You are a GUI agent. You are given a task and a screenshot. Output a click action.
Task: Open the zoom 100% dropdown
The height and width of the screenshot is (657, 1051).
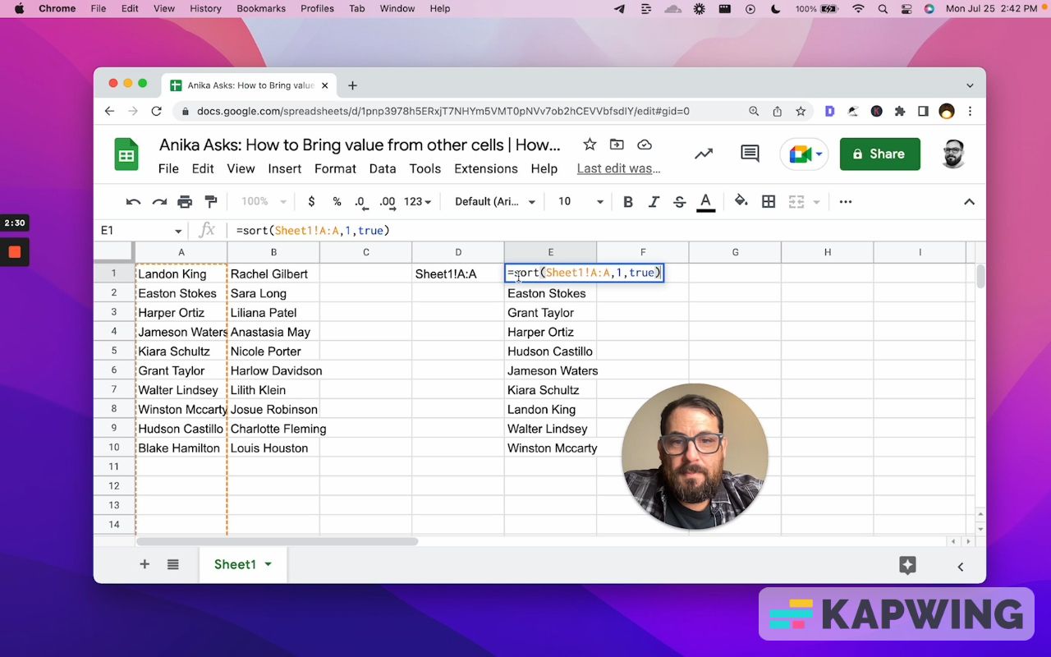(264, 201)
